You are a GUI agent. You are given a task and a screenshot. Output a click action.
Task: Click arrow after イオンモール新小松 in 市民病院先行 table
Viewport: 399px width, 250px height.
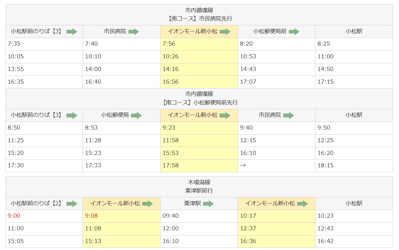pyautogui.click(x=225, y=32)
